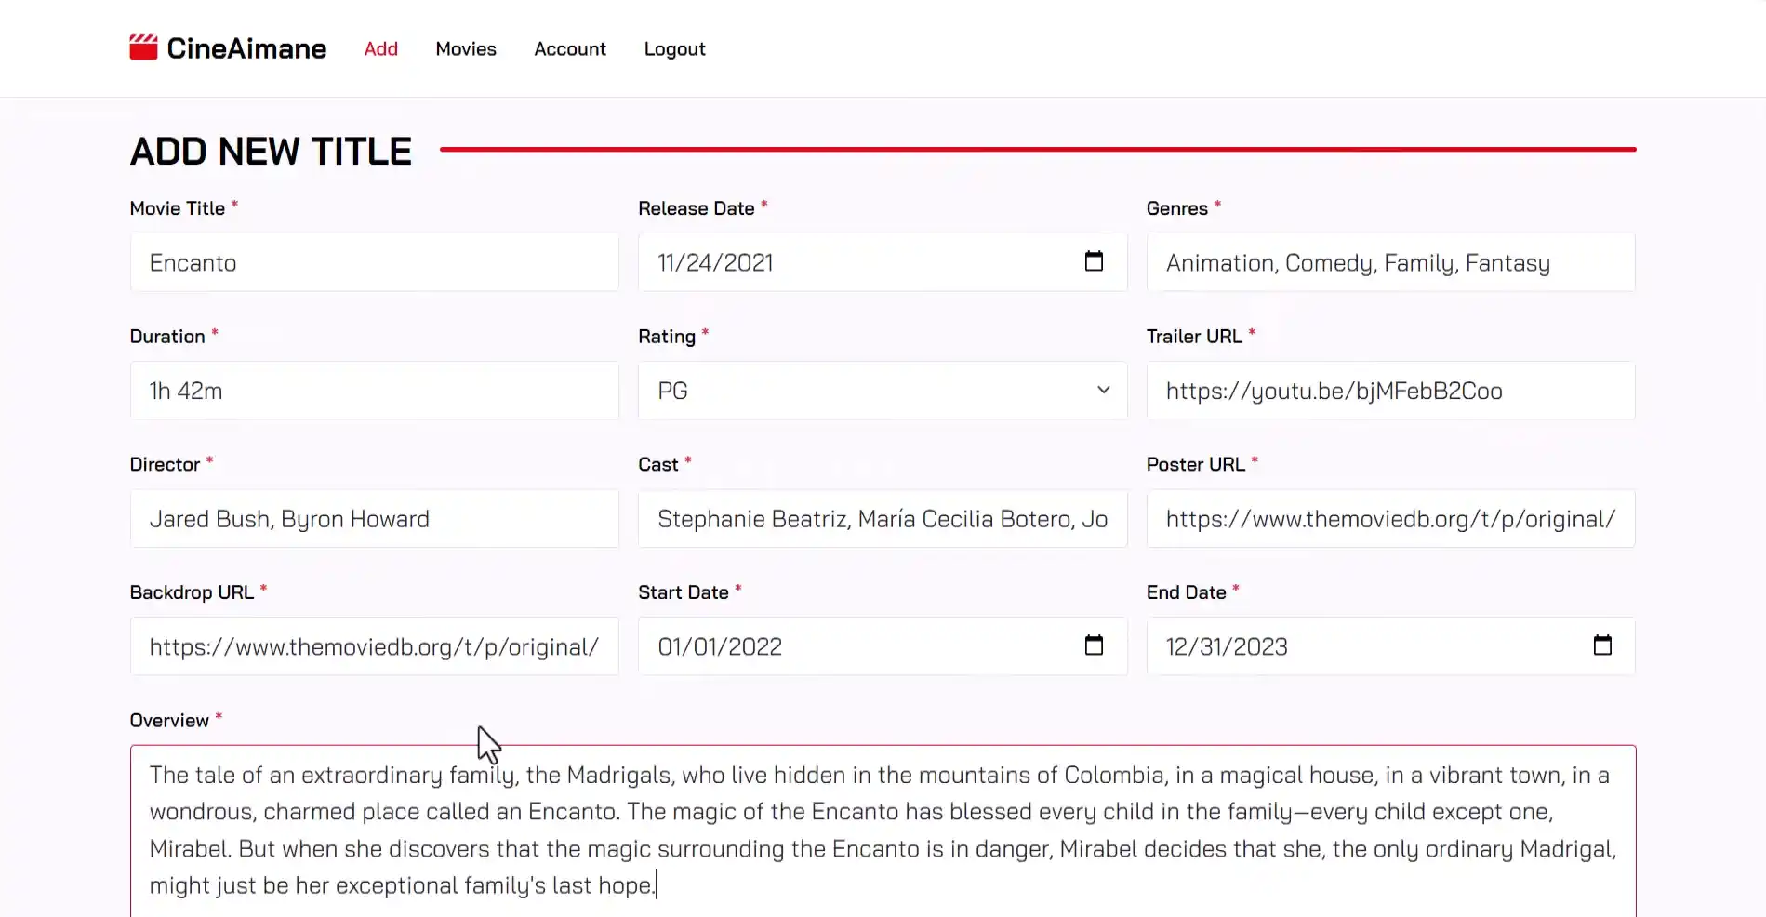
Task: Open the Release Date calendar picker icon
Action: click(x=1094, y=261)
